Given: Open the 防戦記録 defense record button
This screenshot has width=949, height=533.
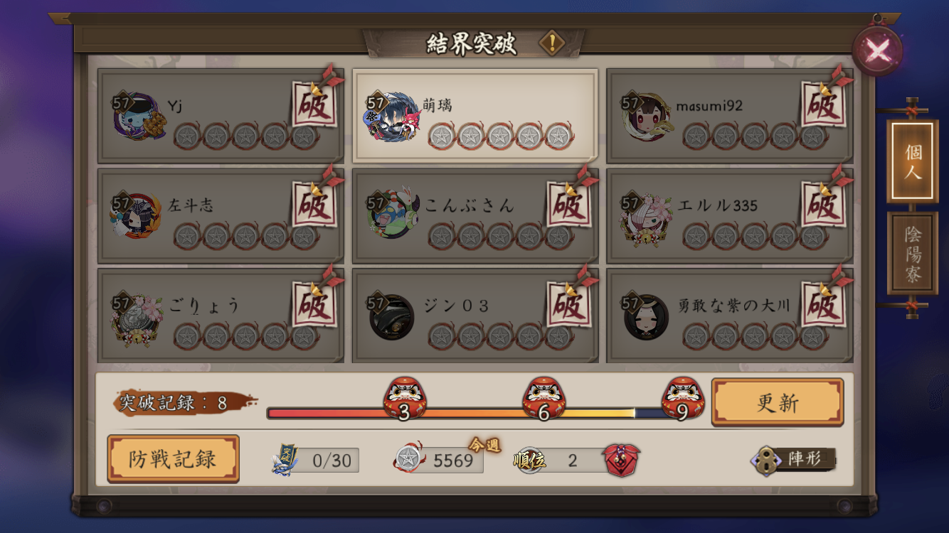Looking at the screenshot, I should (173, 458).
